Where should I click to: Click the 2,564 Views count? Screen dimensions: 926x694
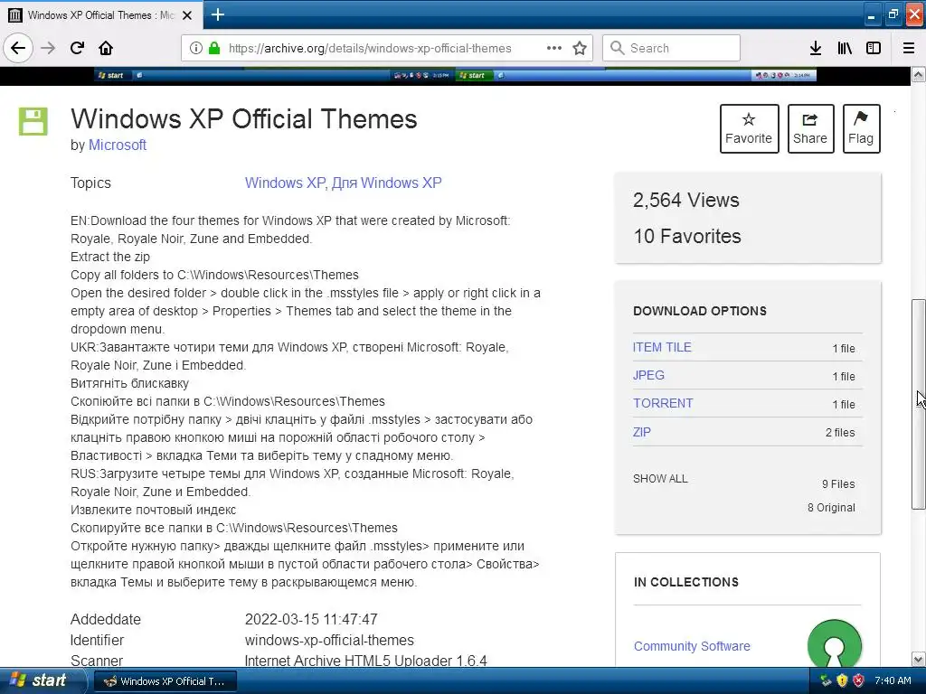point(685,200)
